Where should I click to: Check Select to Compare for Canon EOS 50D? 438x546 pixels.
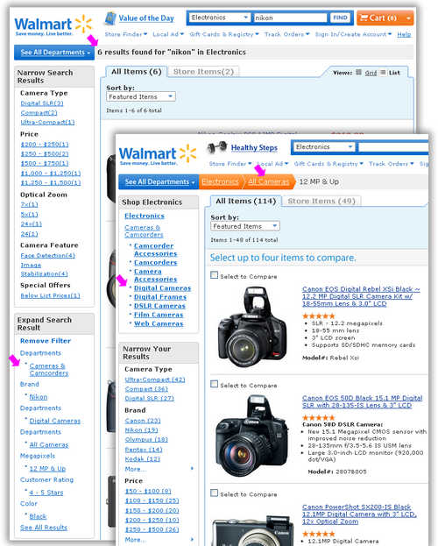coord(214,384)
